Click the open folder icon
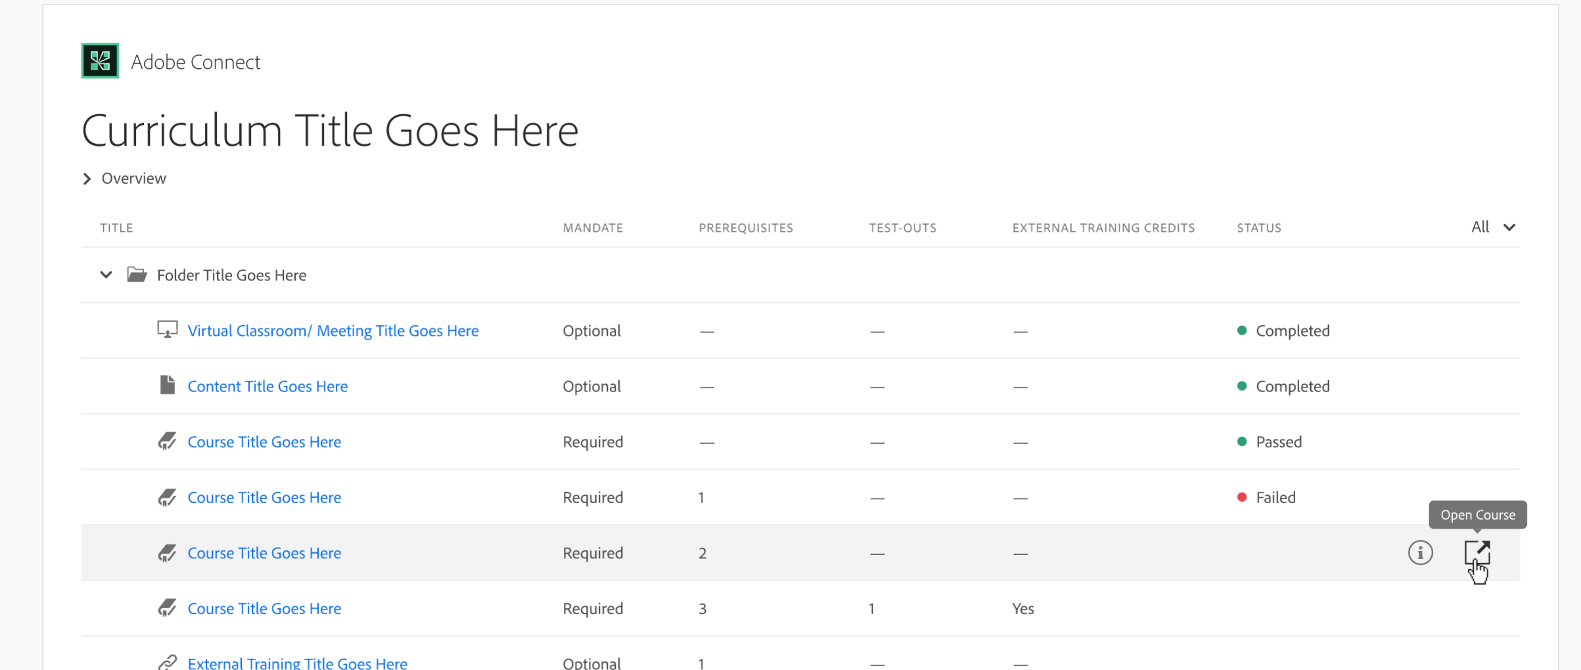 137,274
